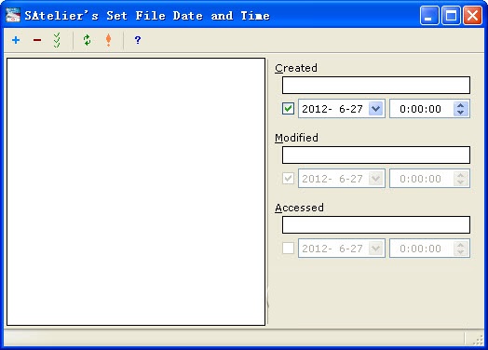The height and width of the screenshot is (350, 488).
Task: Click the resize grip in status bar
Action: (x=478, y=340)
